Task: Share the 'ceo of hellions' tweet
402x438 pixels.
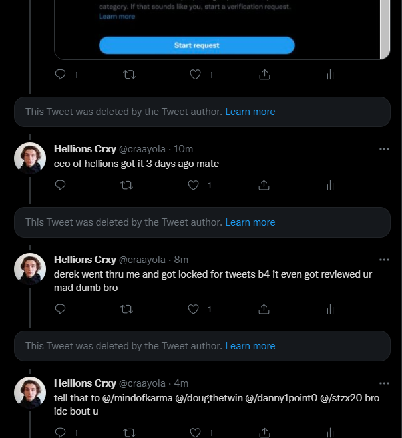Action: pos(264,185)
